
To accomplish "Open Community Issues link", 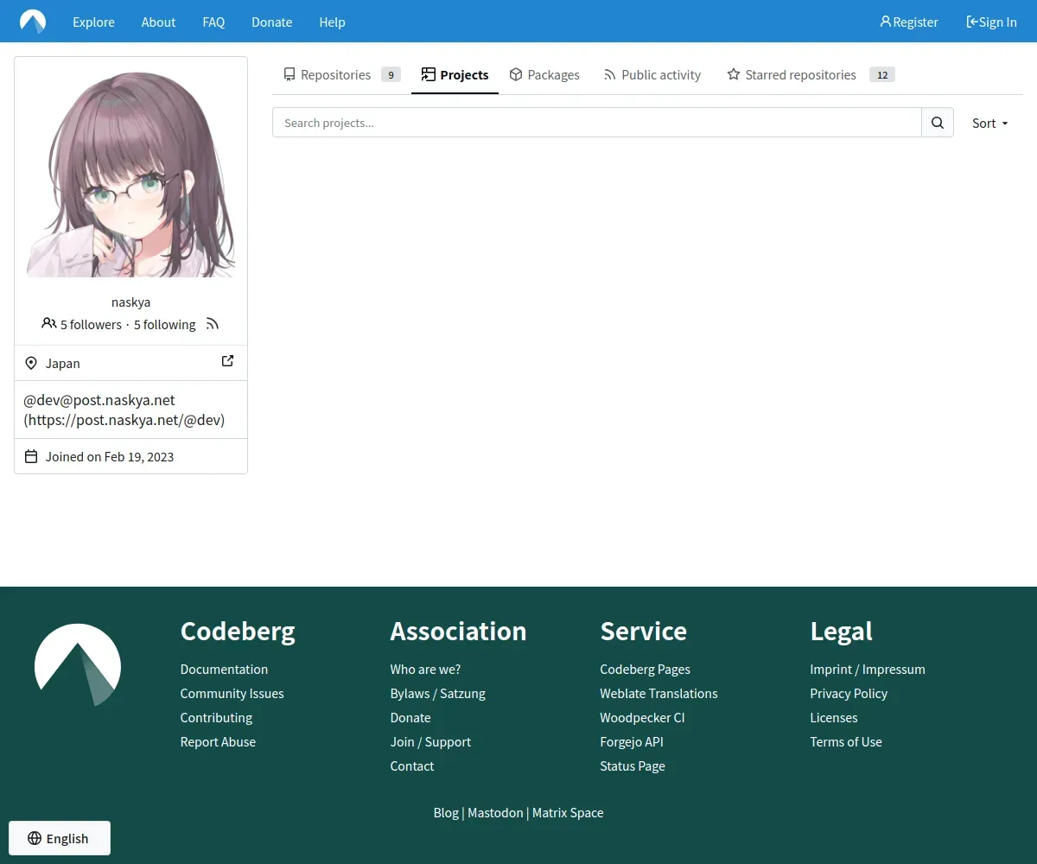I will [232, 693].
